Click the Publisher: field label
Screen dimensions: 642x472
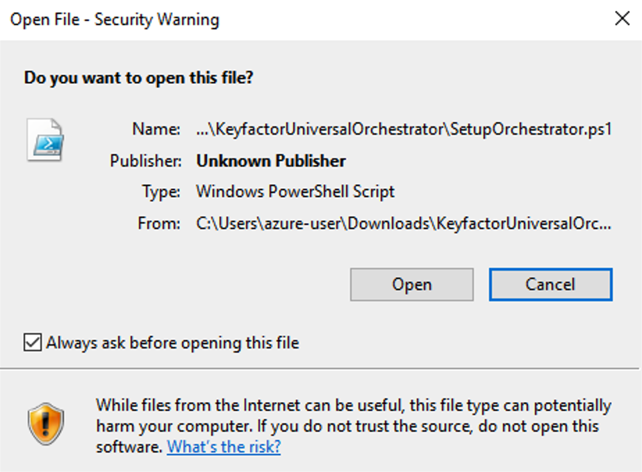point(145,161)
